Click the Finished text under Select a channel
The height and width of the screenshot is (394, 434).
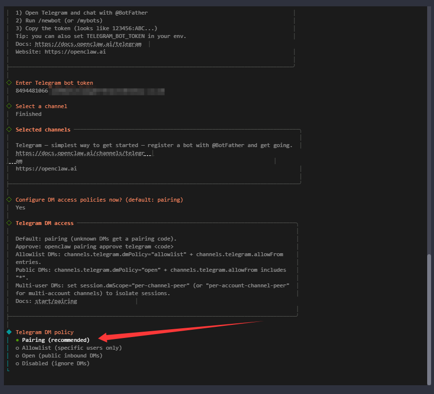pyautogui.click(x=28, y=114)
